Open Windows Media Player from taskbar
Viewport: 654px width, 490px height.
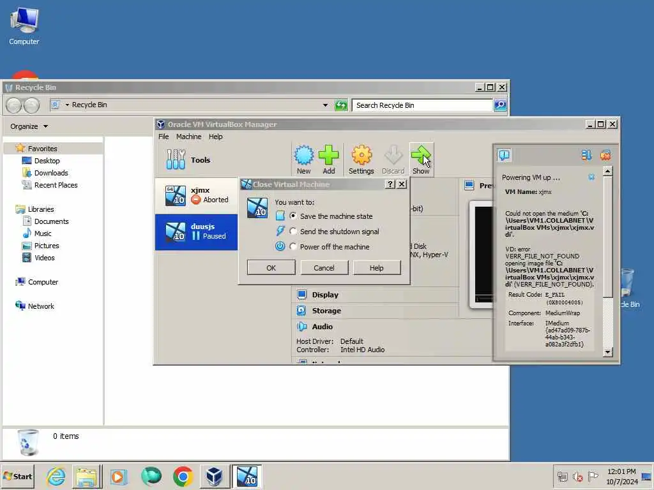(118, 476)
